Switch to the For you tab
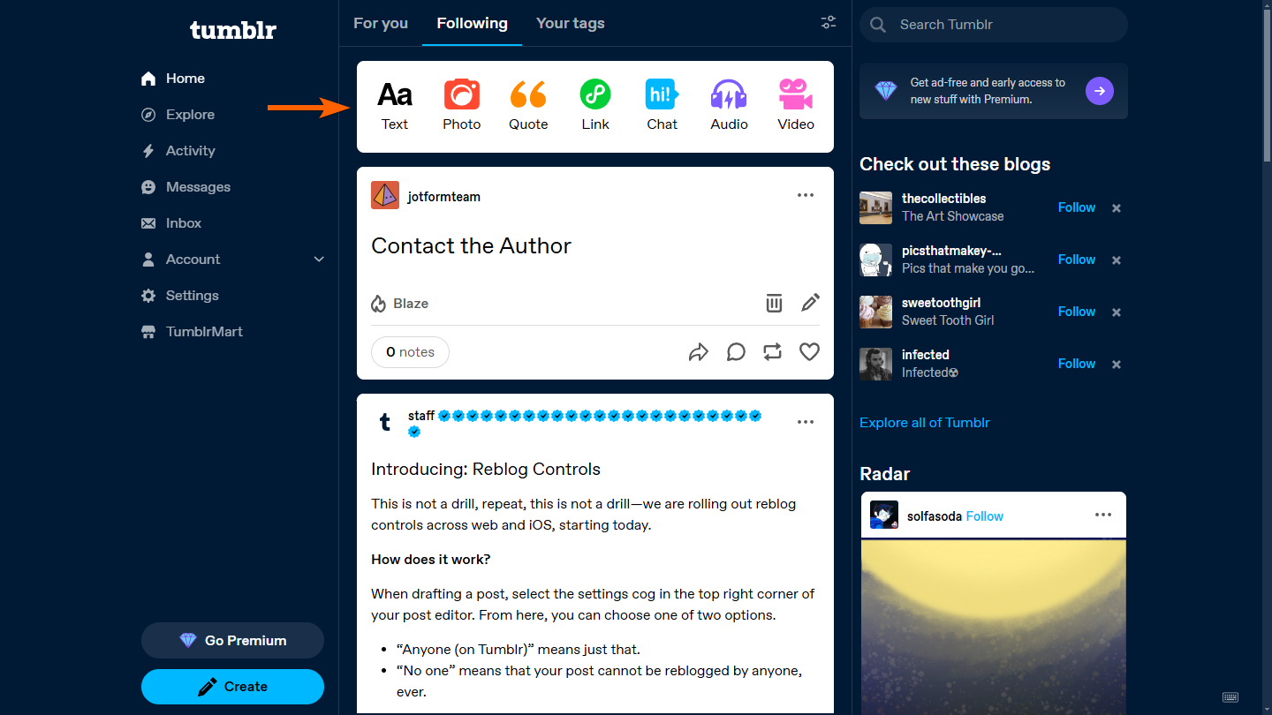The image size is (1272, 715). click(381, 23)
